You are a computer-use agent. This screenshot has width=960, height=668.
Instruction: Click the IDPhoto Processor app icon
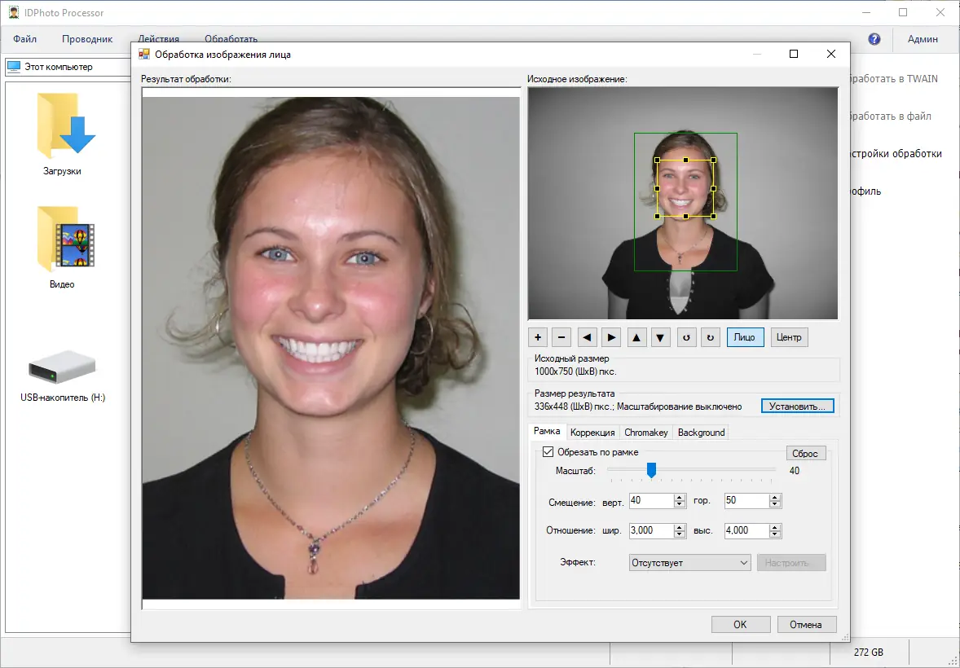[14, 12]
